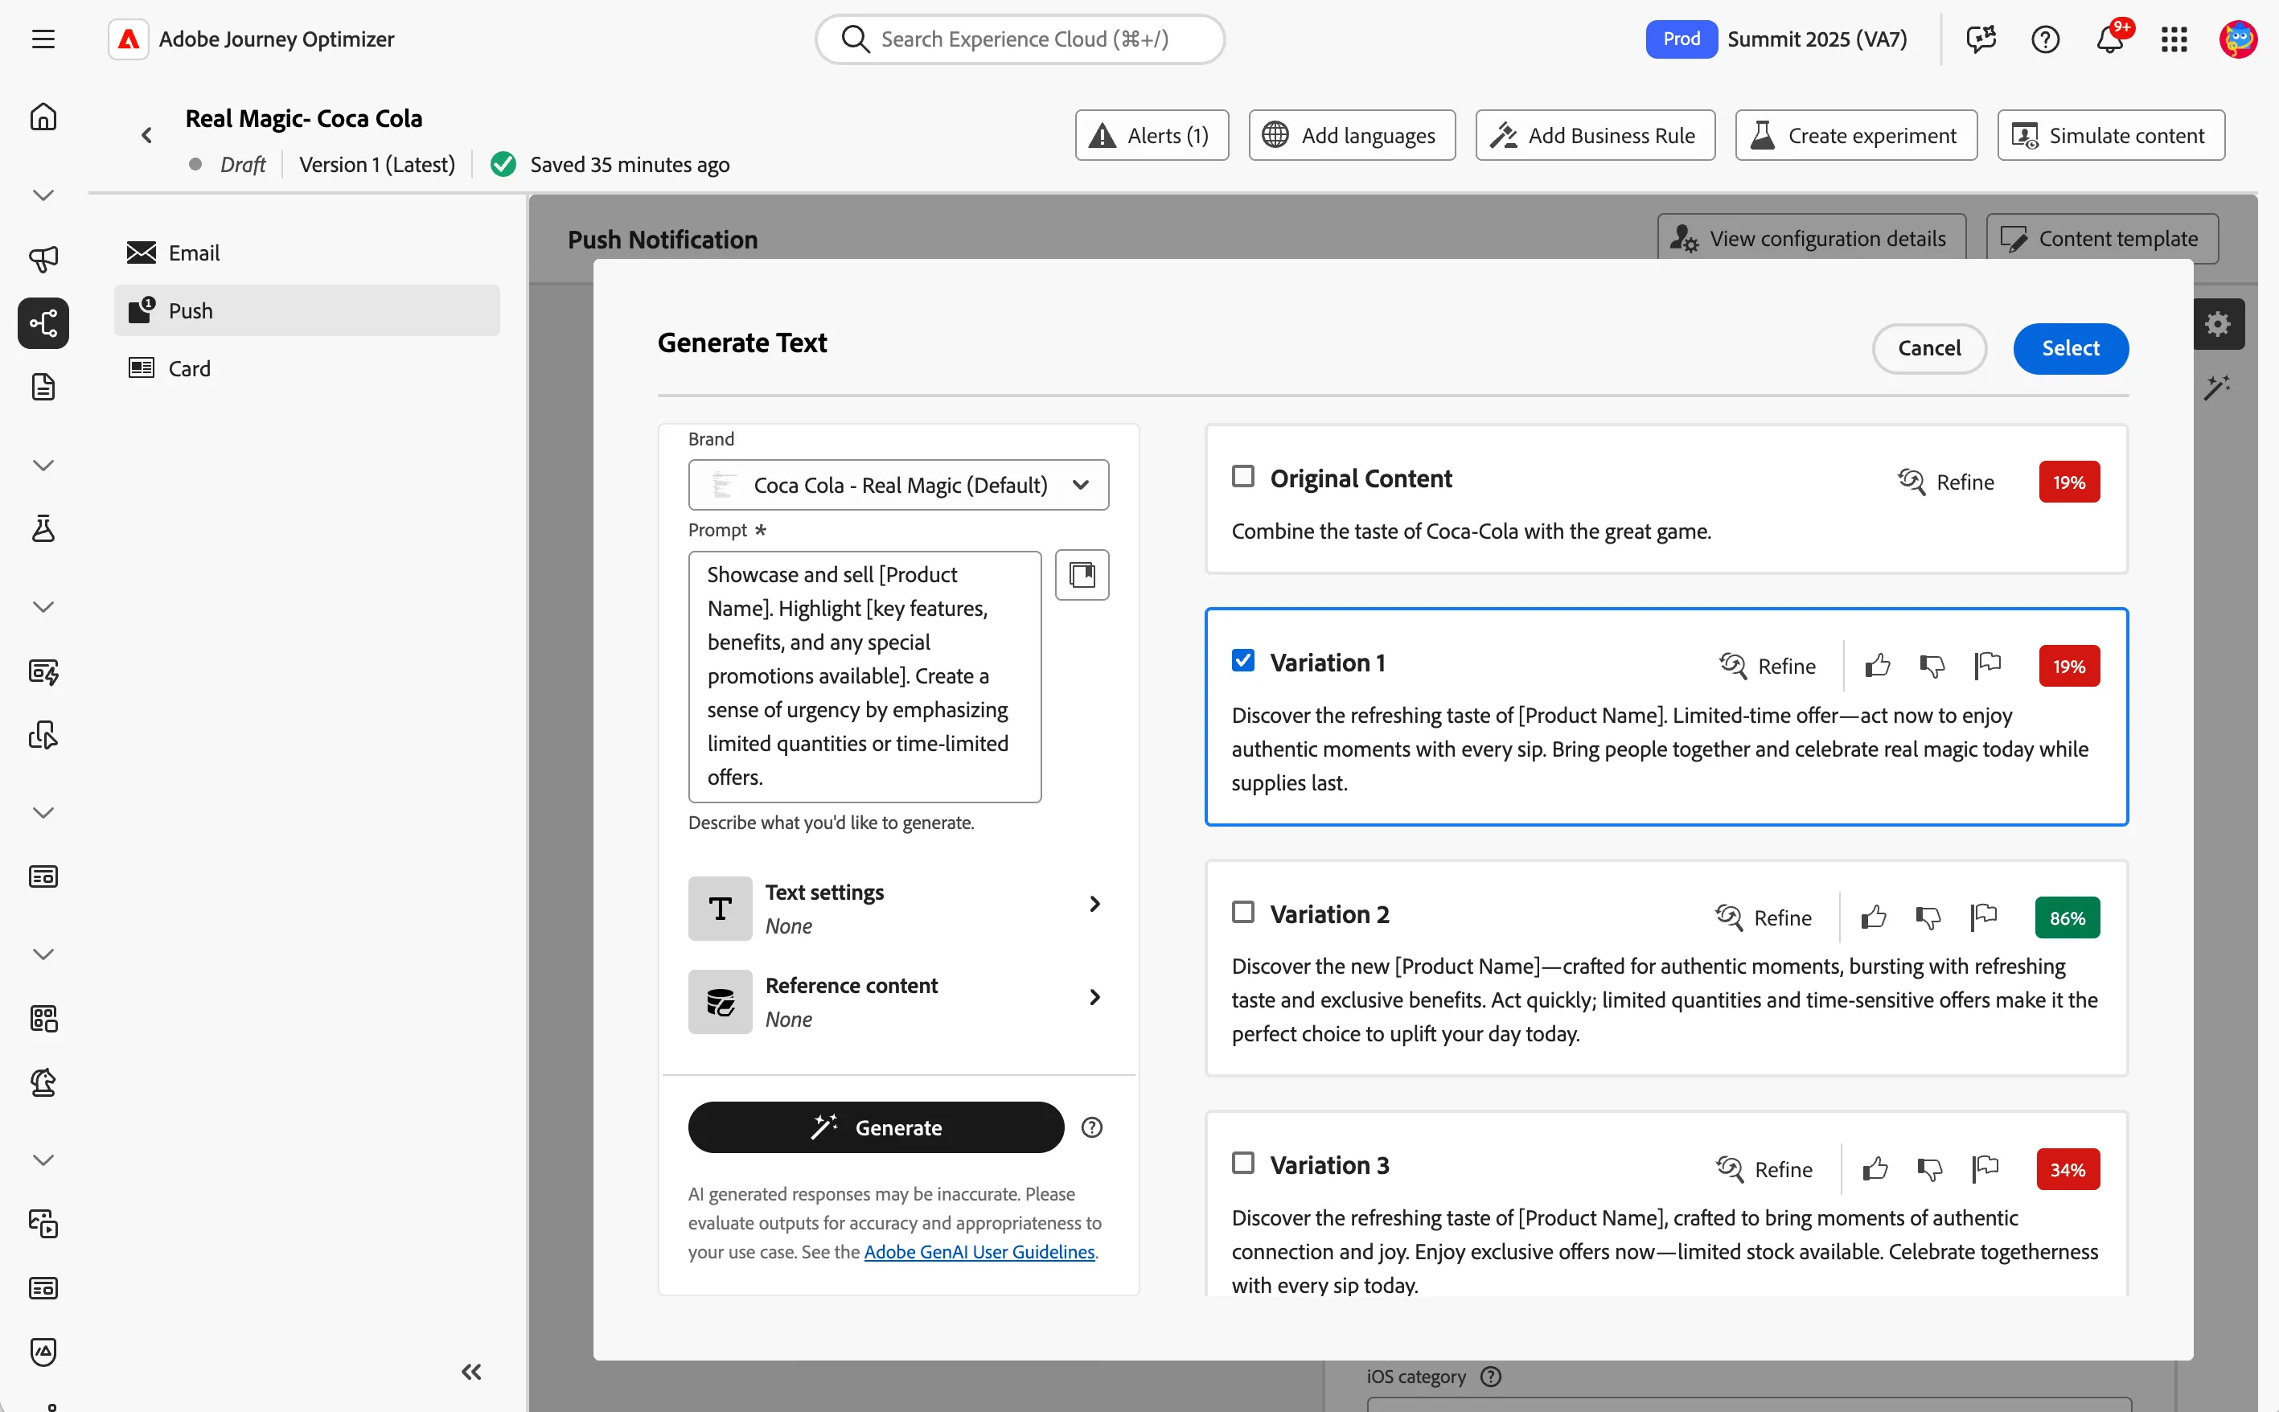This screenshot has width=2279, height=1412.
Task: Open the feedback chat icon in header
Action: (x=1980, y=39)
